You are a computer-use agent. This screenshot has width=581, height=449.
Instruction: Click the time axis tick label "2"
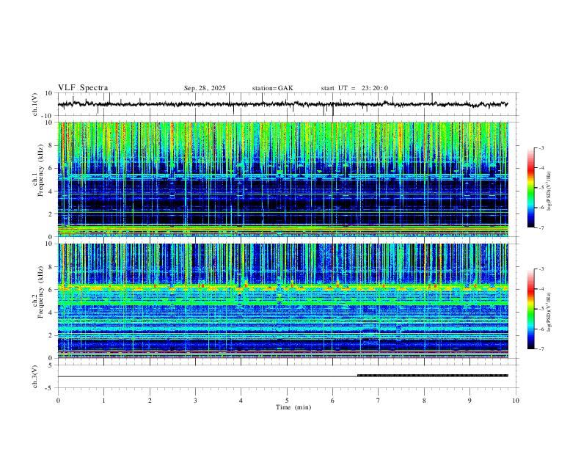(x=150, y=401)
